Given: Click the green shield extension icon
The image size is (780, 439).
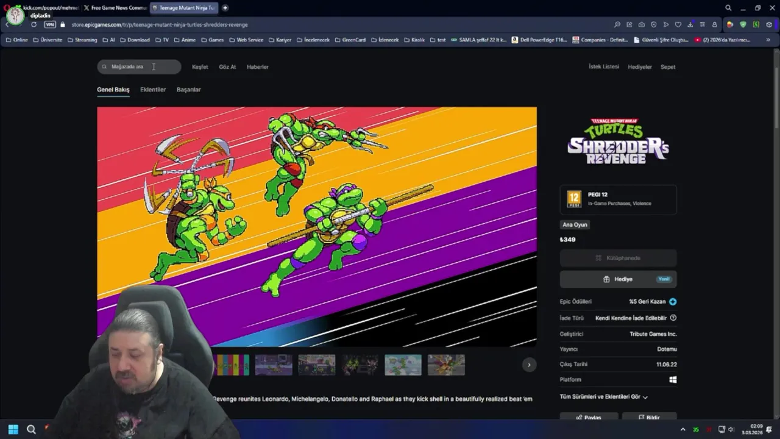Looking at the screenshot, I should click(x=743, y=24).
